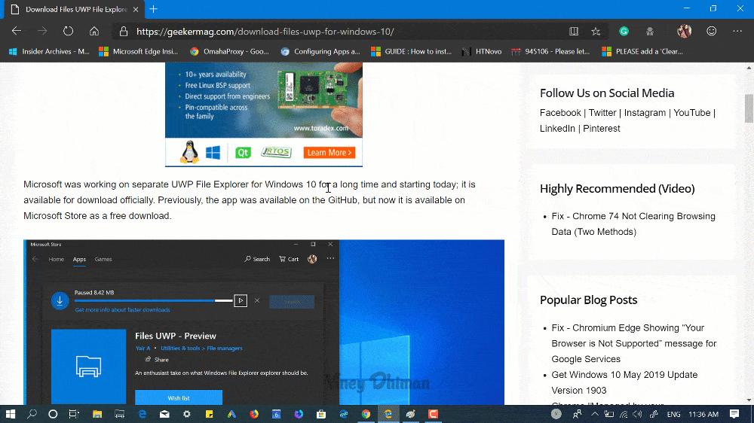Show hidden system tray icons

click(595, 414)
